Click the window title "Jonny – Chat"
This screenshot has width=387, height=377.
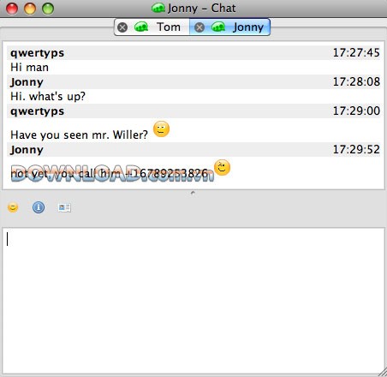tap(202, 9)
